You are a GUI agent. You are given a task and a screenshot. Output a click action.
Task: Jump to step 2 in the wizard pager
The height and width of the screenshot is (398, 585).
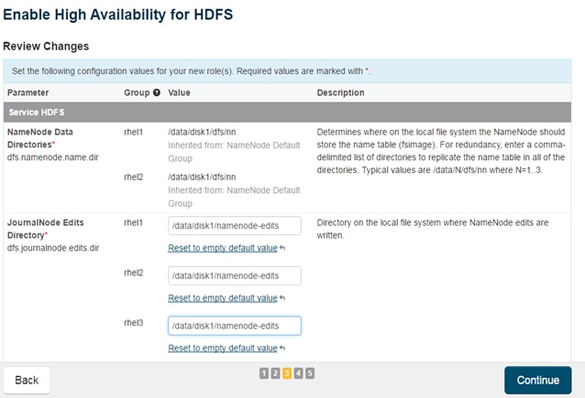tap(275, 373)
